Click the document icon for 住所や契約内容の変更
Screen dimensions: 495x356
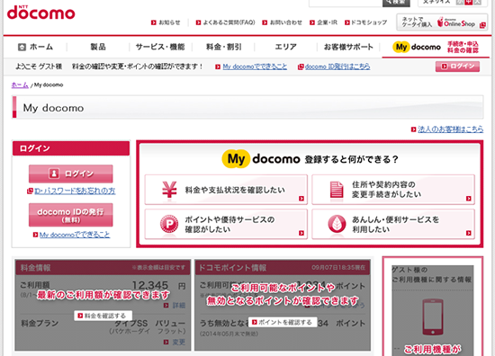[337, 190]
